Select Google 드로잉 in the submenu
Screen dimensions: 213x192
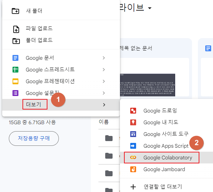(167, 111)
